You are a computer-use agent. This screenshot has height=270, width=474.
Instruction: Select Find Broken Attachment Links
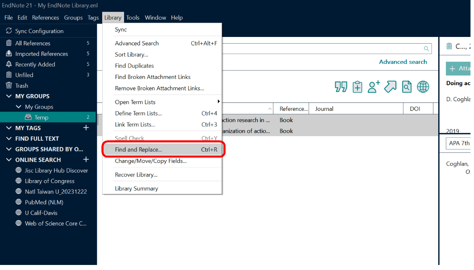click(x=162, y=77)
